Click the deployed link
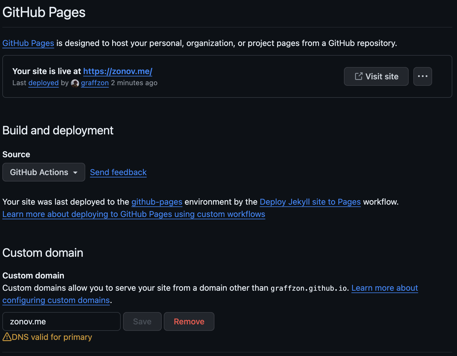Image resolution: width=457 pixels, height=356 pixels. 44,83
